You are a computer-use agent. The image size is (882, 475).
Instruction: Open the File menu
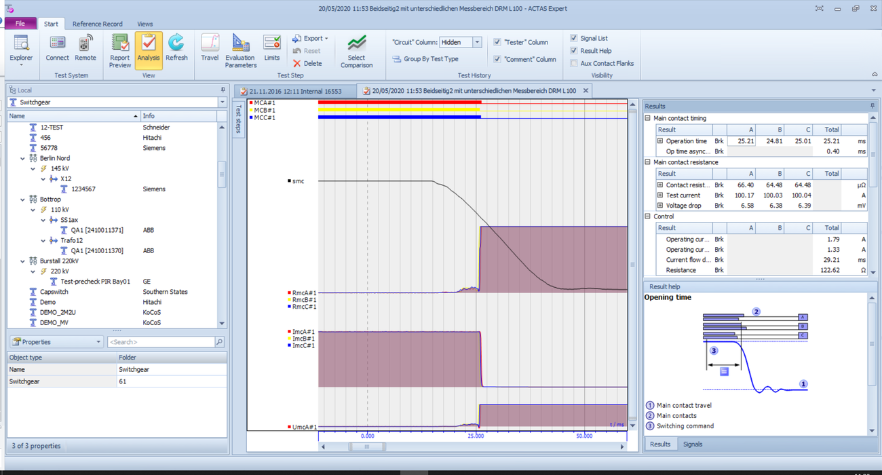[x=20, y=24]
